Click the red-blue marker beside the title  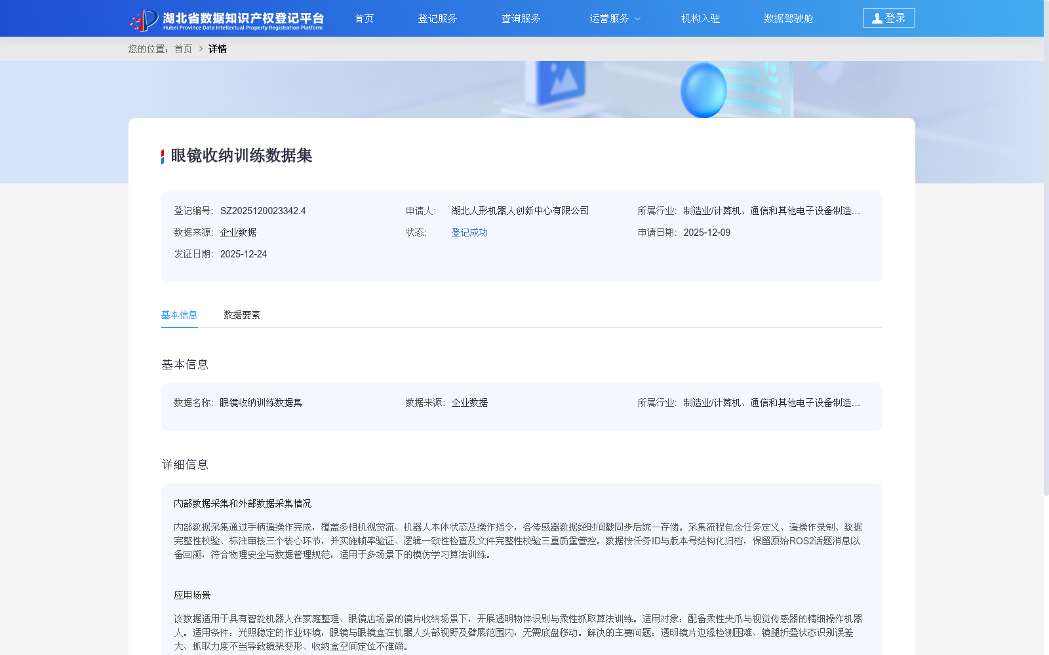pyautogui.click(x=163, y=157)
